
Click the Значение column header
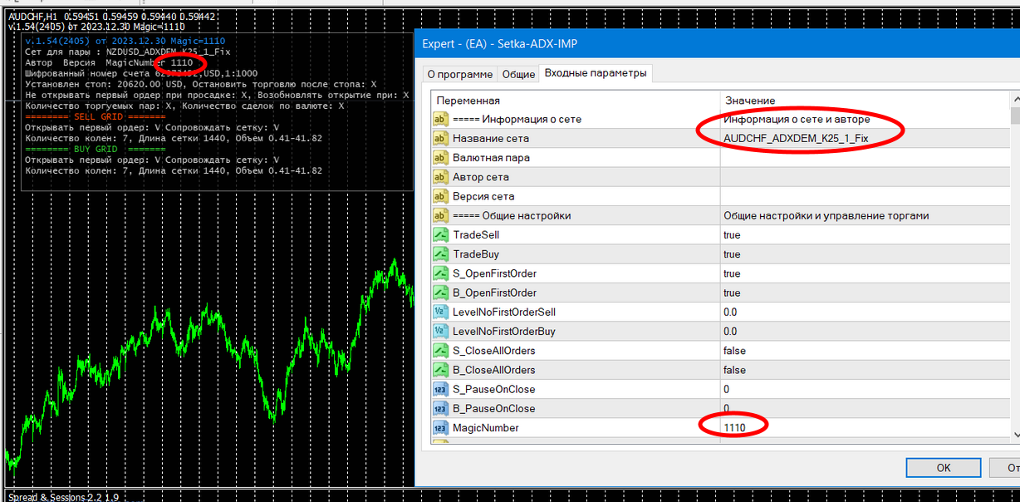(865, 100)
